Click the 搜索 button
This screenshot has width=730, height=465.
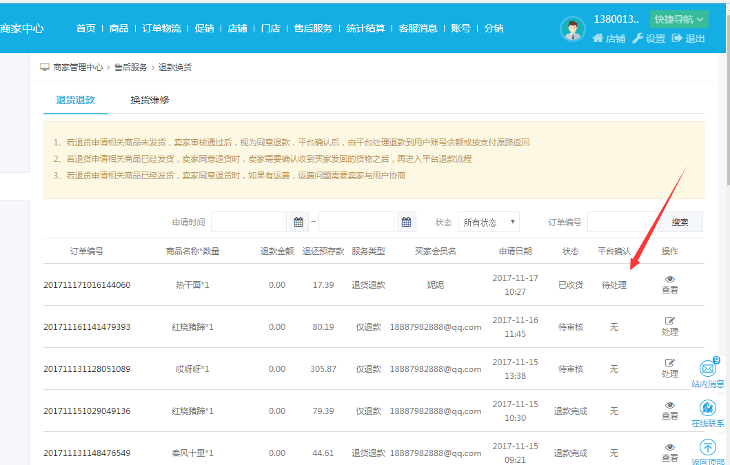[x=680, y=222]
